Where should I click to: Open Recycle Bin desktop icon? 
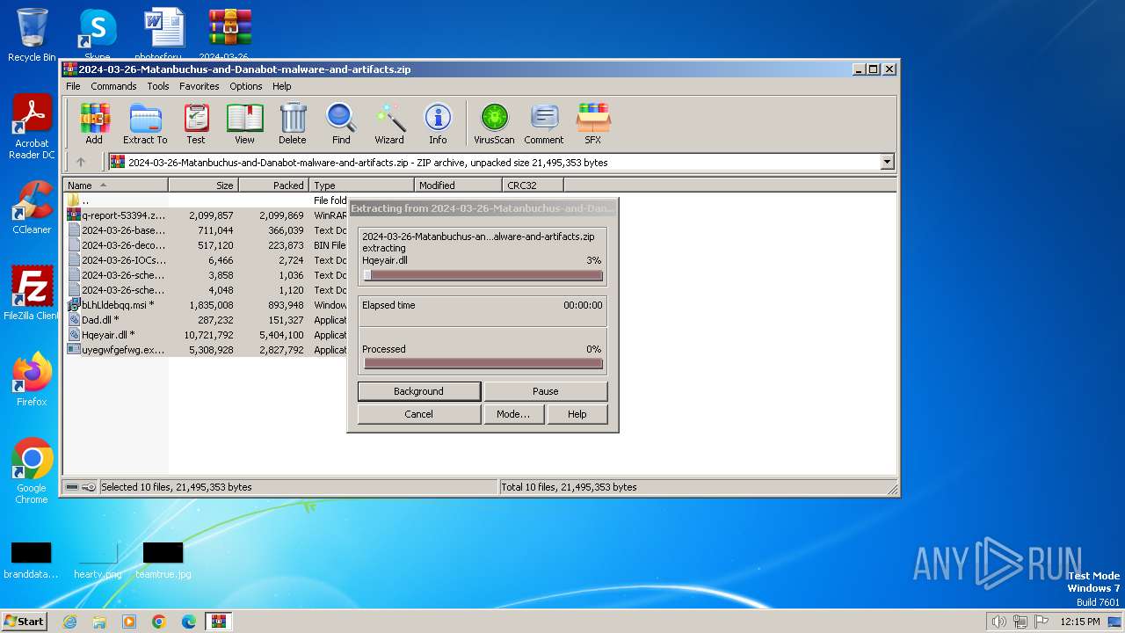32,35
